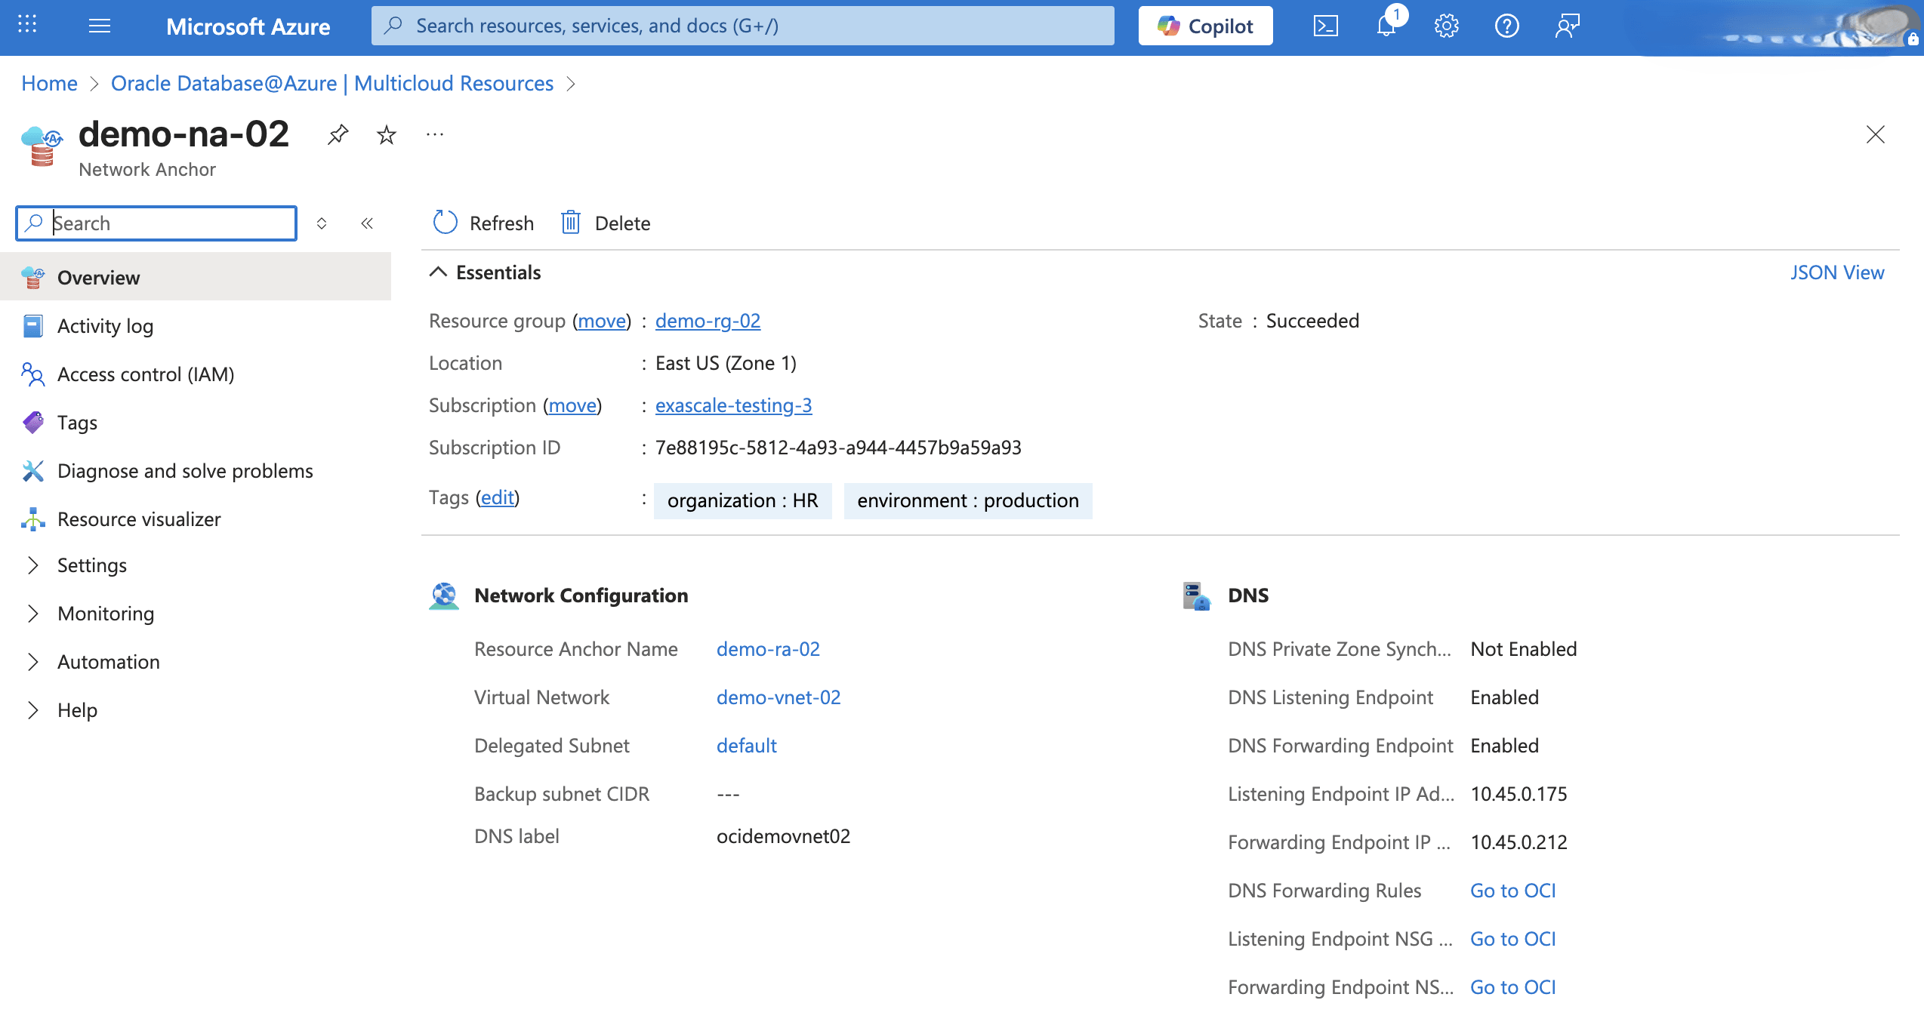Click the DNS server icon
This screenshot has height=1034, width=1924.
1197,595
